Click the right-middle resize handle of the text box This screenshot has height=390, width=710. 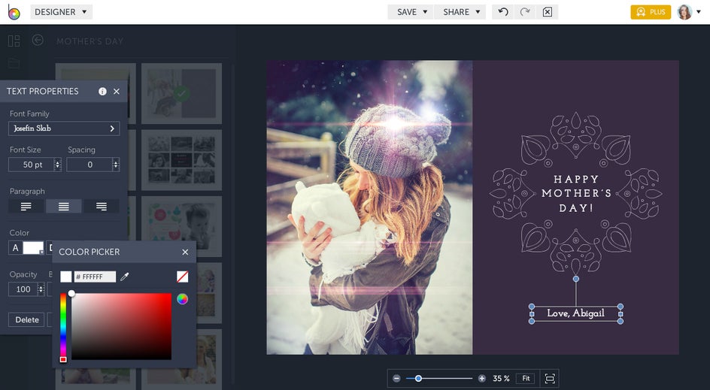coord(620,313)
